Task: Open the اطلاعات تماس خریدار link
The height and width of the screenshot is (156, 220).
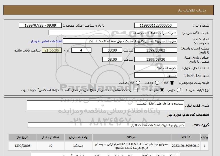Action: [x=46, y=41]
